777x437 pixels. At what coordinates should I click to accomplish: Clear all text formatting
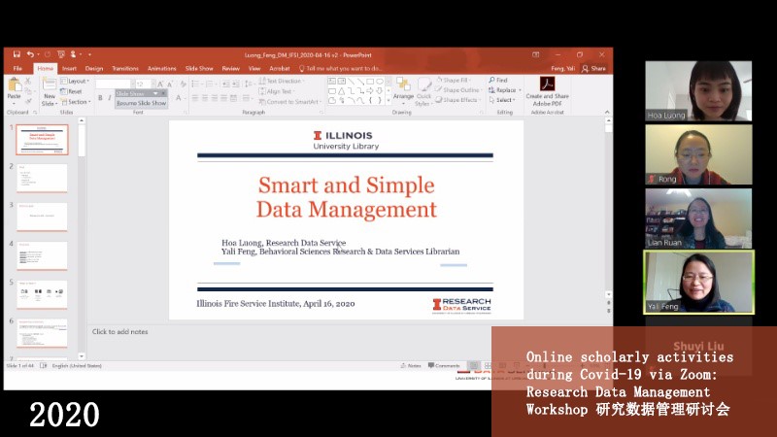pos(183,84)
